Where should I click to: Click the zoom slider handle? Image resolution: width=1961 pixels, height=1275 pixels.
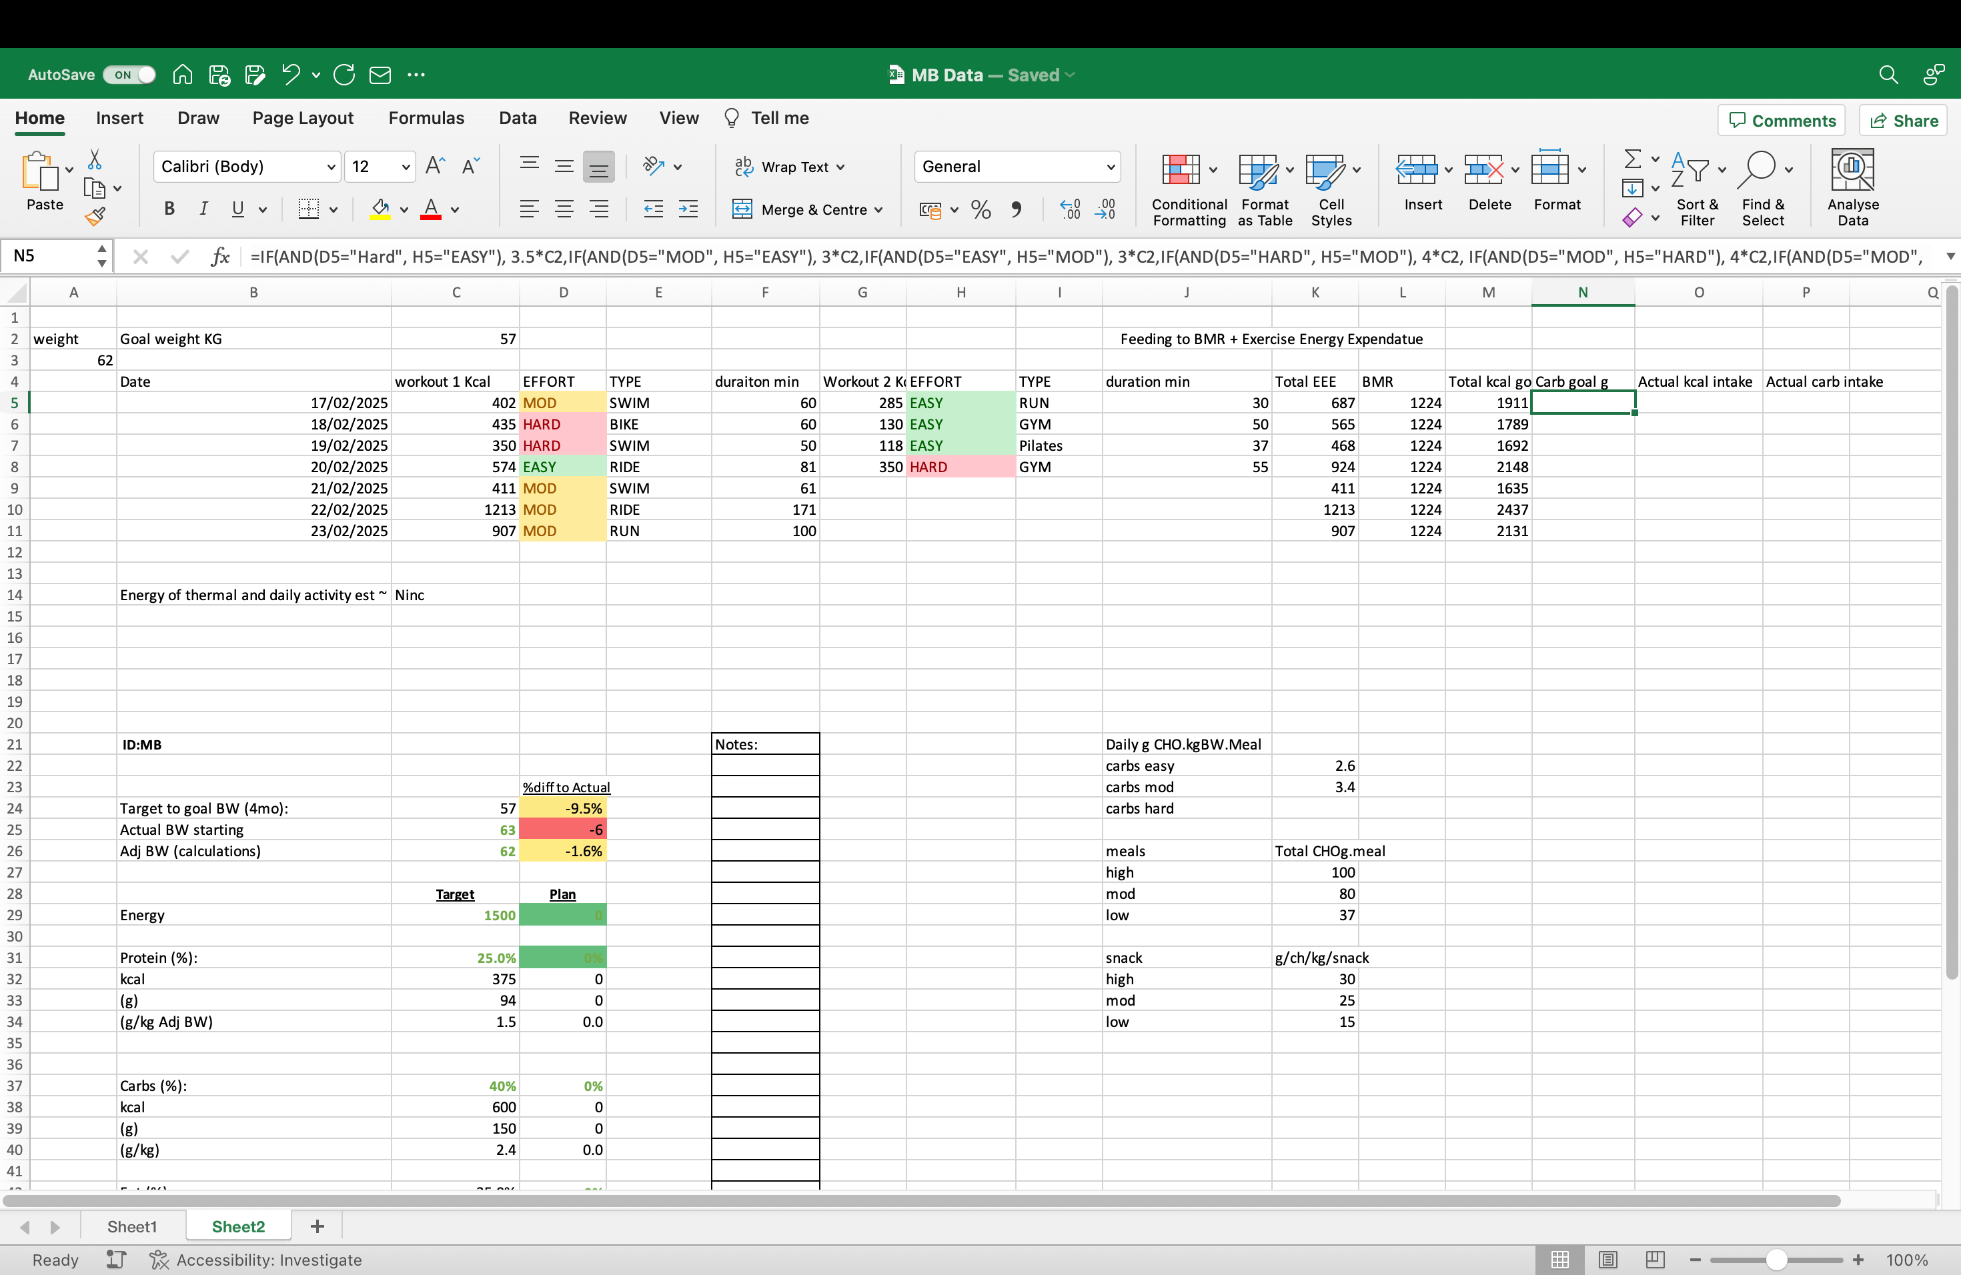coord(1776,1260)
